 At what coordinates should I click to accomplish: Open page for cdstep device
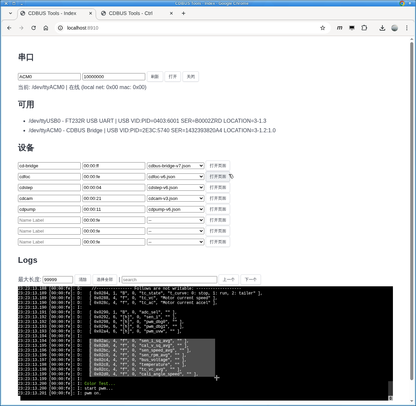tap(218, 187)
